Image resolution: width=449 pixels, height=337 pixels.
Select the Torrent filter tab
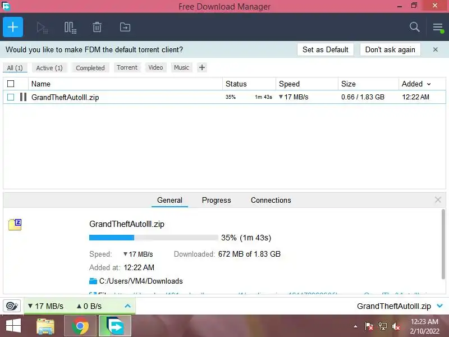point(127,67)
